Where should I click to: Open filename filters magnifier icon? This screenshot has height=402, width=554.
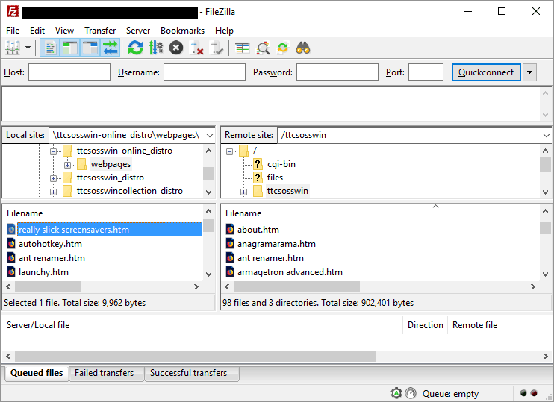pyautogui.click(x=263, y=48)
